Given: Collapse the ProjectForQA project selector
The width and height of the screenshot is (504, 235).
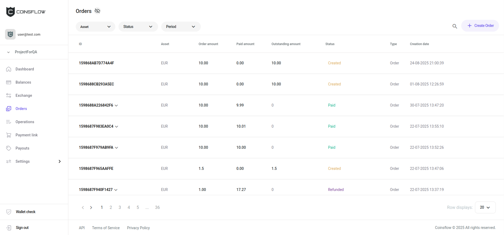Looking at the screenshot, I should (x=8, y=52).
